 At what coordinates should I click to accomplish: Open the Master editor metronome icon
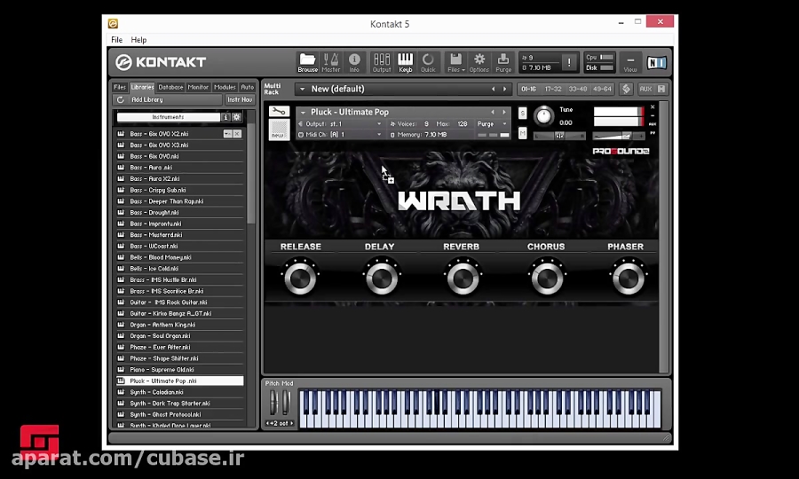tap(331, 63)
